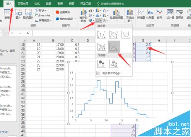Open the 联机图片 online pictures tool

(28, 14)
